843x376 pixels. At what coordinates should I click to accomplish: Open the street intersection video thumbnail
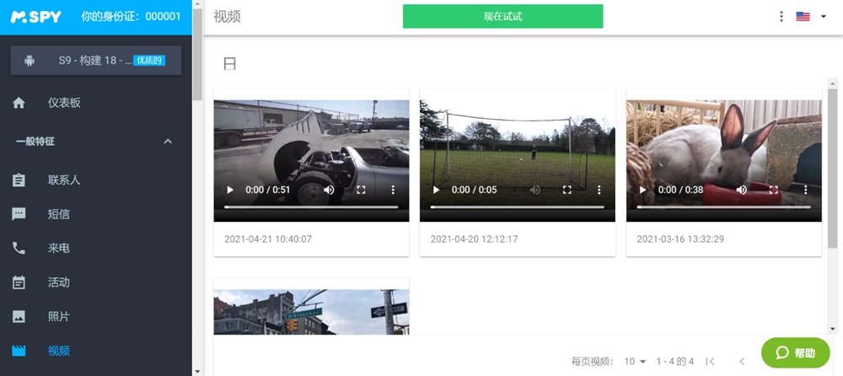click(311, 311)
